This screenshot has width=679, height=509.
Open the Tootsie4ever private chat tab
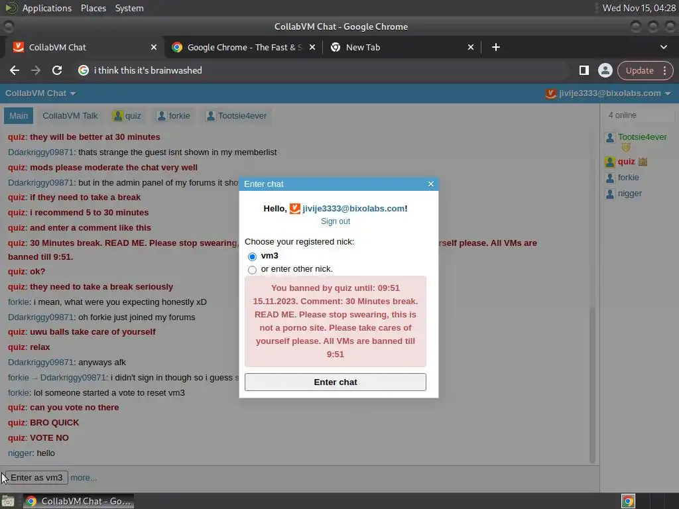237,115
